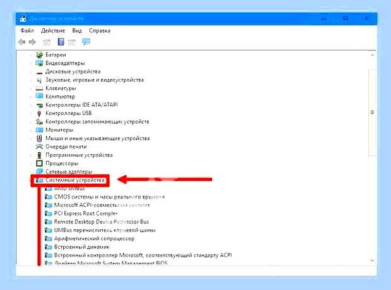Click the Сетевые адаптеры icon
Viewport: 391px width, 290px height.
pos(39,171)
